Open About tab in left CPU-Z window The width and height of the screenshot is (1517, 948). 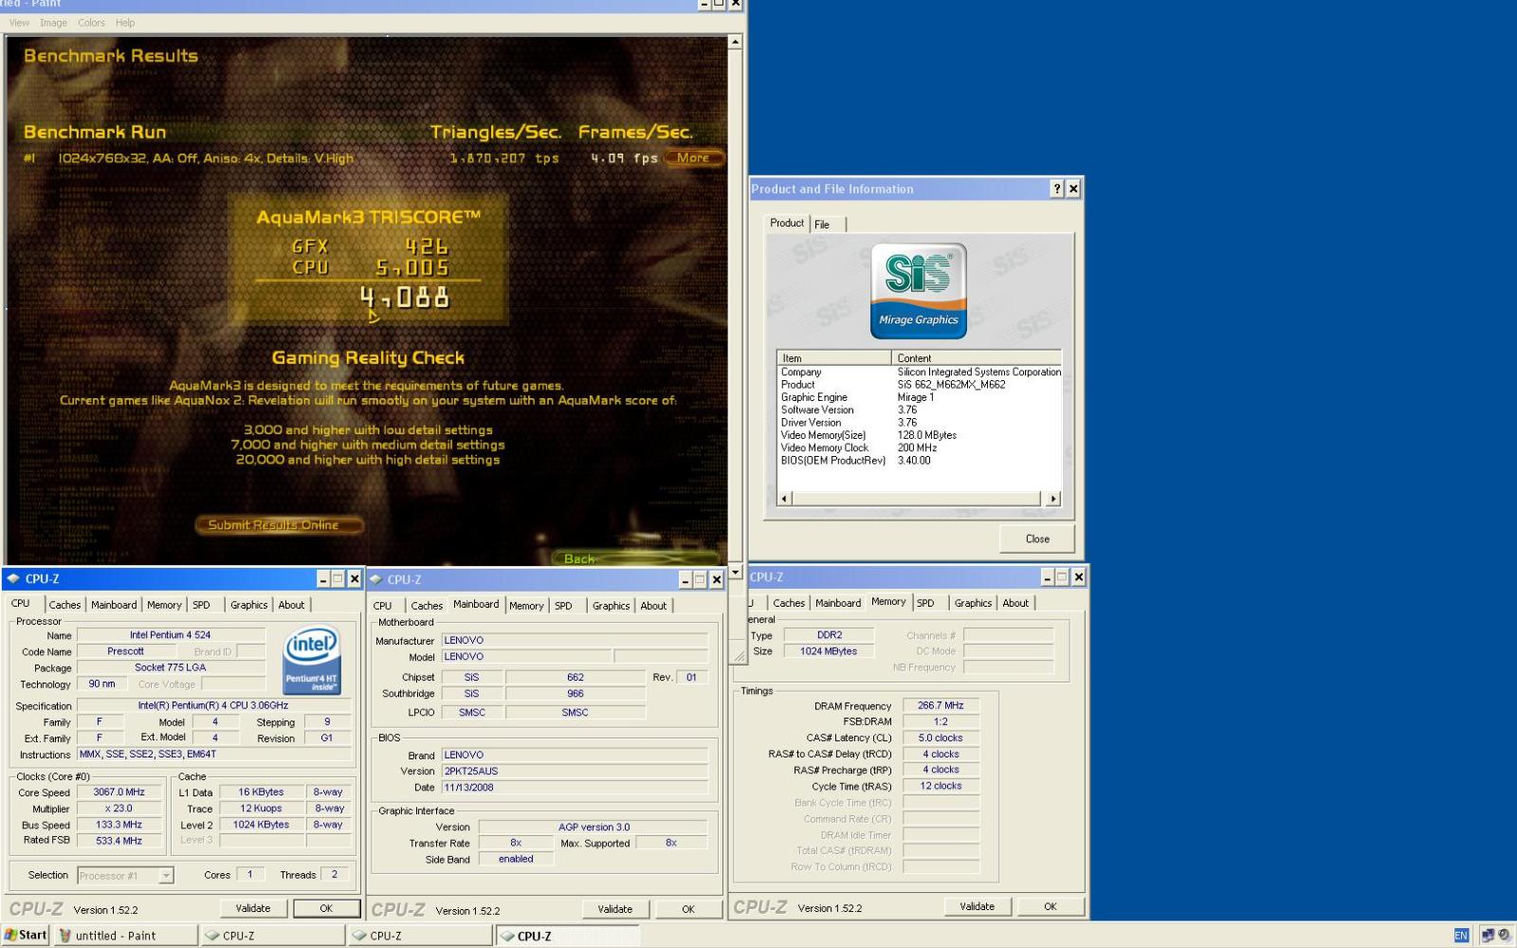(x=291, y=605)
